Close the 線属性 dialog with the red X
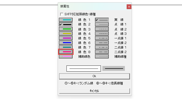The width and height of the screenshot is (182, 99). tap(129, 7)
